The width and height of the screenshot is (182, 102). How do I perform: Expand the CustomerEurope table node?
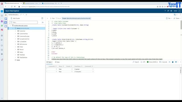click(16, 36)
